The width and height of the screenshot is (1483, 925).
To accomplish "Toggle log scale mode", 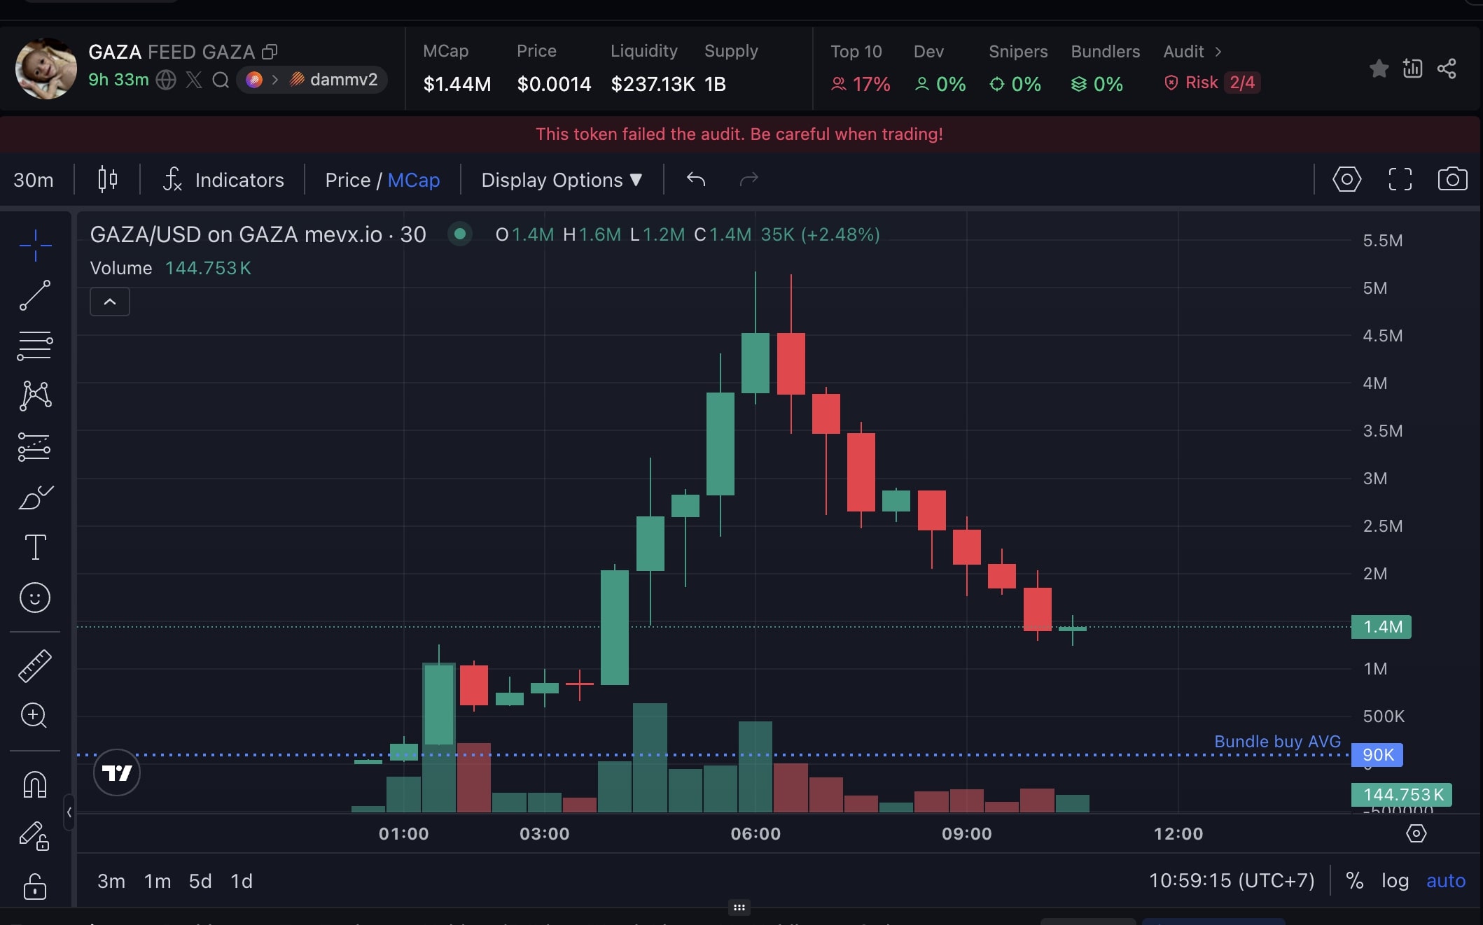I will coord(1395,880).
